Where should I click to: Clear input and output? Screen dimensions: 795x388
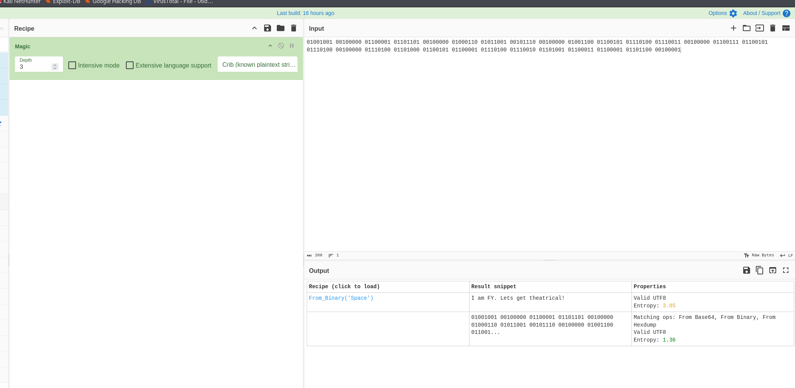pos(773,28)
